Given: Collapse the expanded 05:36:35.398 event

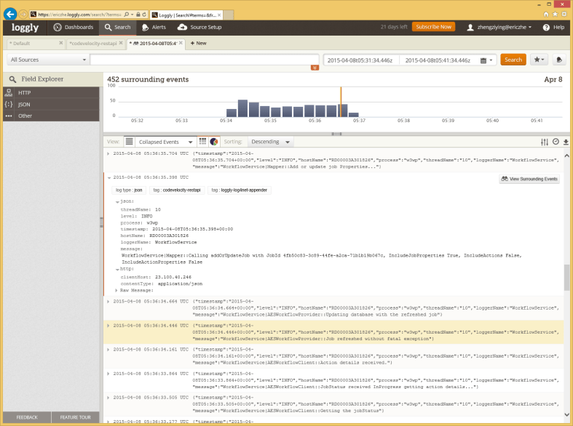Looking at the screenshot, I should pos(108,177).
